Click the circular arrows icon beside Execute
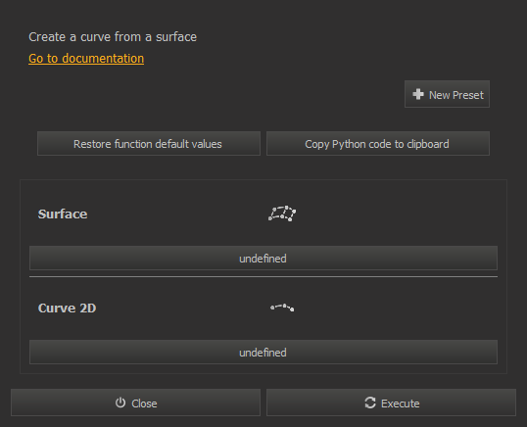 pyautogui.click(x=370, y=403)
